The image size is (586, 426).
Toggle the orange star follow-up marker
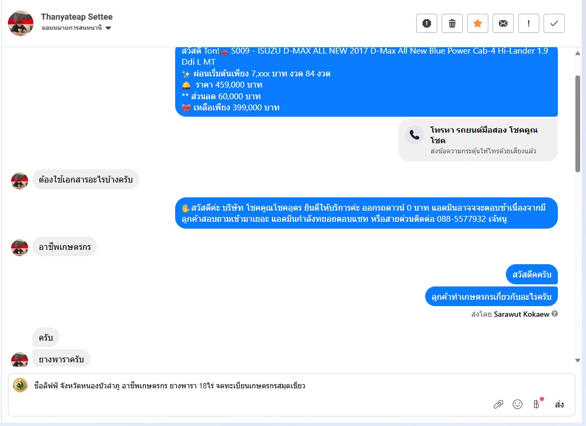pyautogui.click(x=477, y=23)
